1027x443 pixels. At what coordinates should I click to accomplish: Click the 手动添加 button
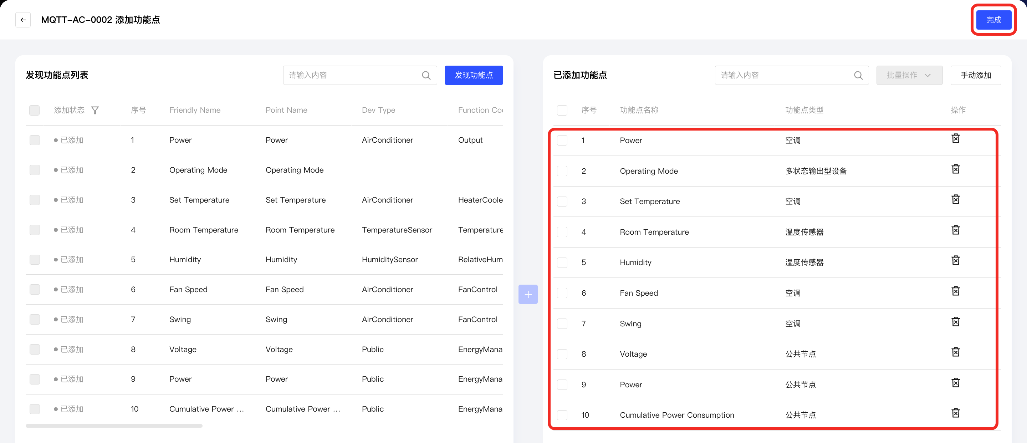[976, 75]
